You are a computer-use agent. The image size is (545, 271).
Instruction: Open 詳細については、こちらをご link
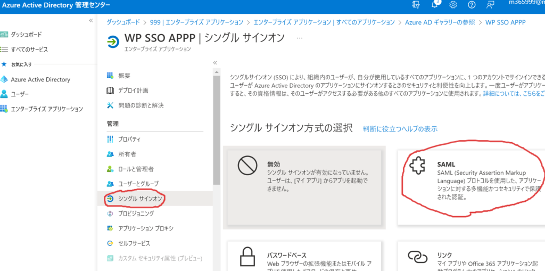[x=514, y=94]
